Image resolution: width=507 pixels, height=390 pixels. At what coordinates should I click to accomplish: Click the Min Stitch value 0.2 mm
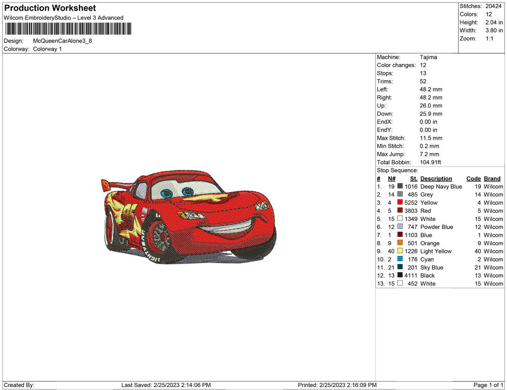(429, 146)
